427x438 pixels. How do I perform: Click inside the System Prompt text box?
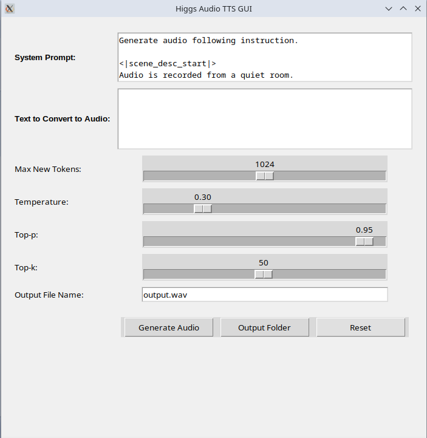[x=265, y=57]
